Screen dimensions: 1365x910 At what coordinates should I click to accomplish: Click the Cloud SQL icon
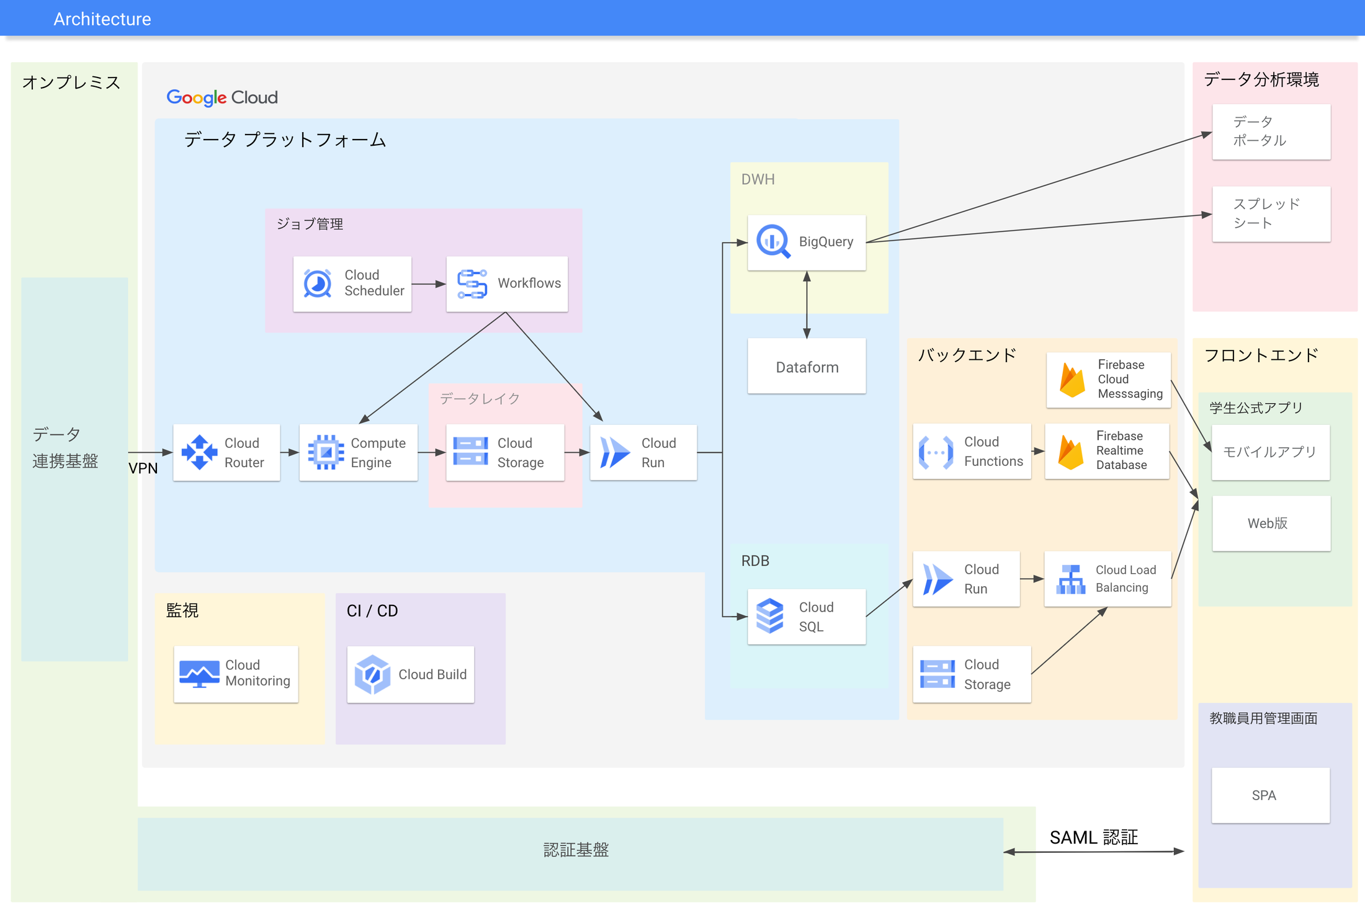pos(770,616)
